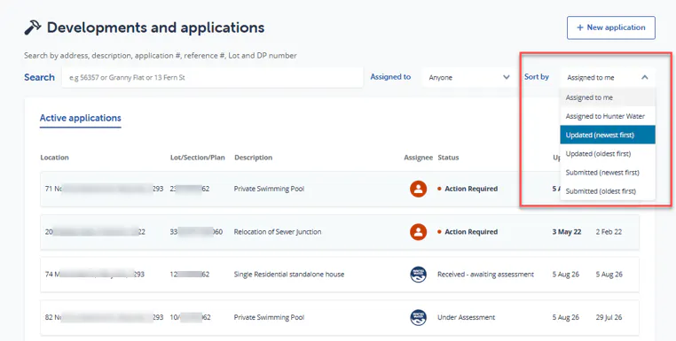Image resolution: width=676 pixels, height=341 pixels.
Task: Select Updated (newest first) sort option
Action: coord(608,135)
